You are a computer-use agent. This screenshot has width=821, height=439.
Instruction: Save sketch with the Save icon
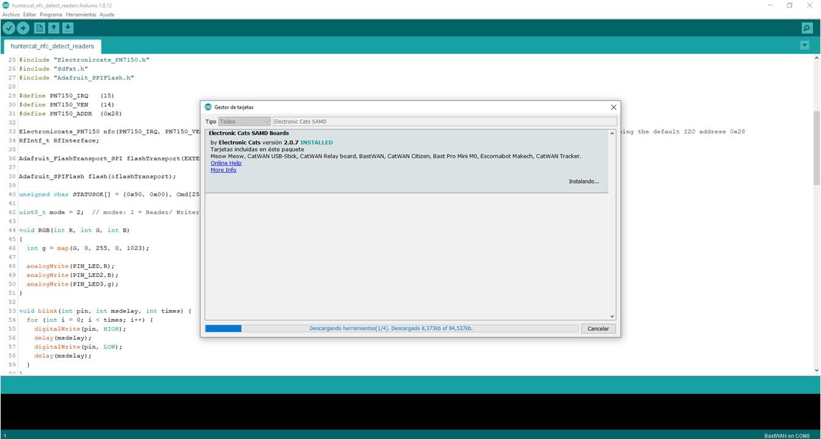coord(68,28)
